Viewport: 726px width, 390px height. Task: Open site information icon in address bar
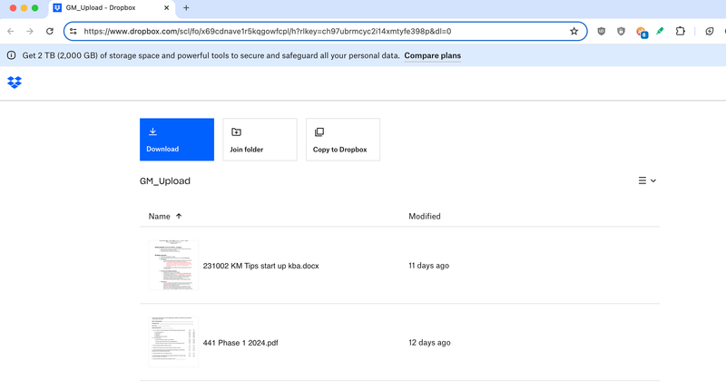[x=74, y=31]
